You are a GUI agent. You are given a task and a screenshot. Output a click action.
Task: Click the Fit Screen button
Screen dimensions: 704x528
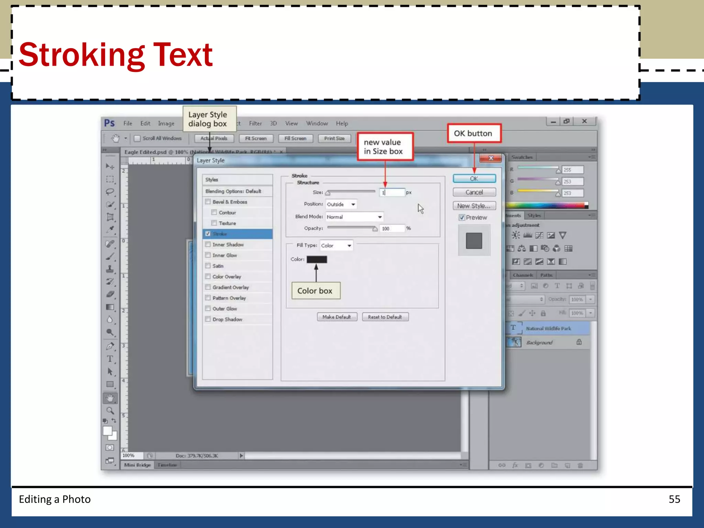pyautogui.click(x=256, y=138)
